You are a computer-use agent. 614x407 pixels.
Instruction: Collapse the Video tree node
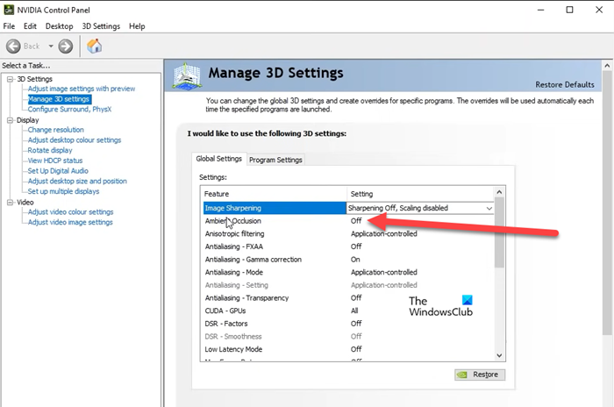tap(9, 202)
